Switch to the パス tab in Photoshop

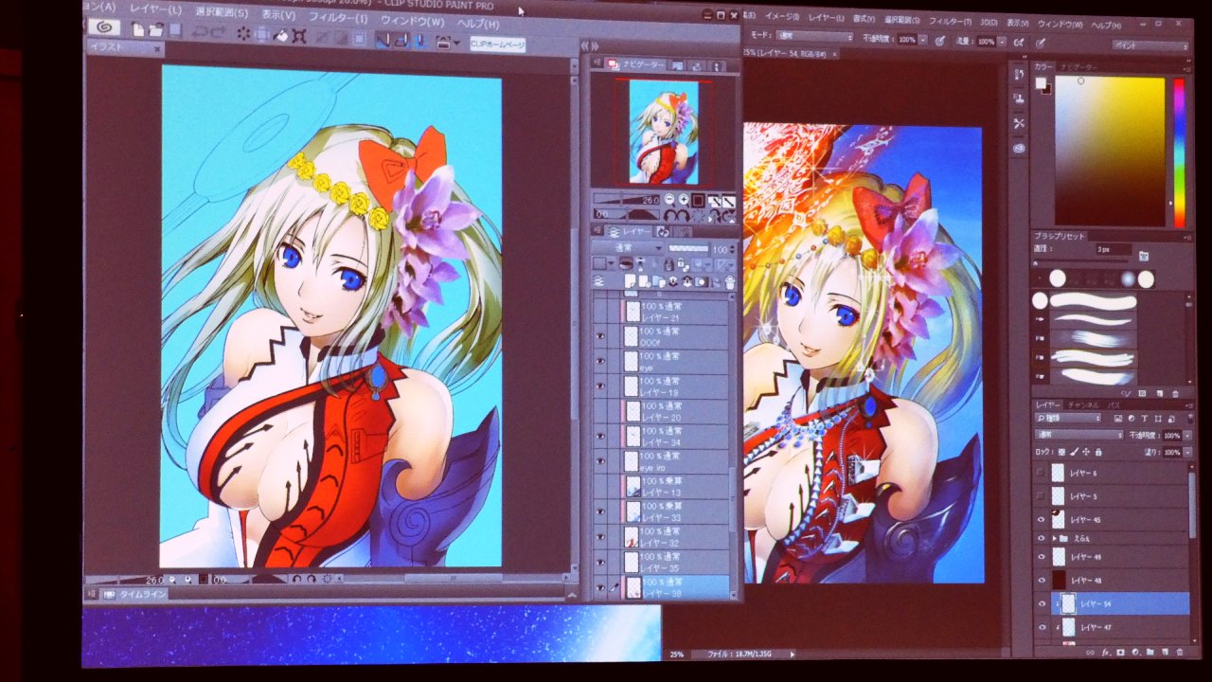(x=1113, y=405)
